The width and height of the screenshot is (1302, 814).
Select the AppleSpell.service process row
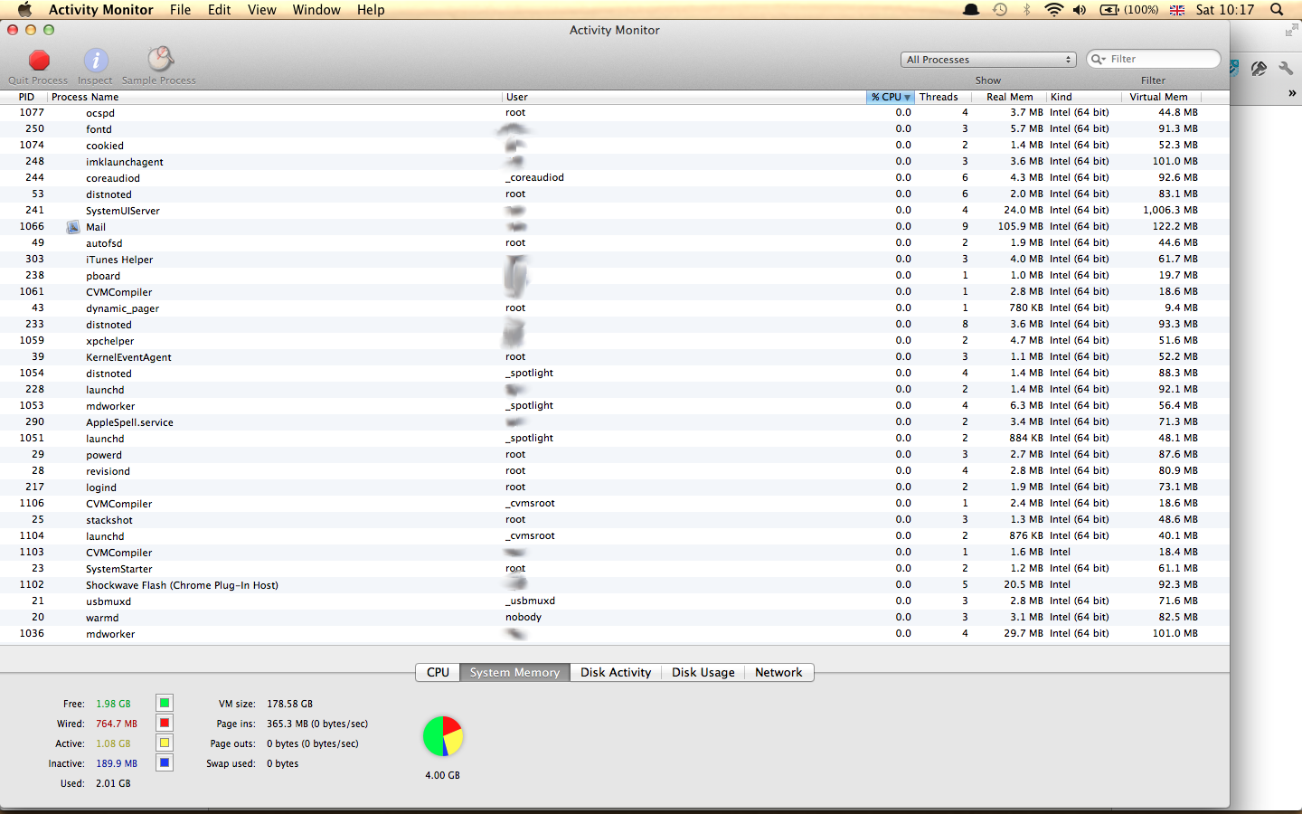[x=615, y=422]
